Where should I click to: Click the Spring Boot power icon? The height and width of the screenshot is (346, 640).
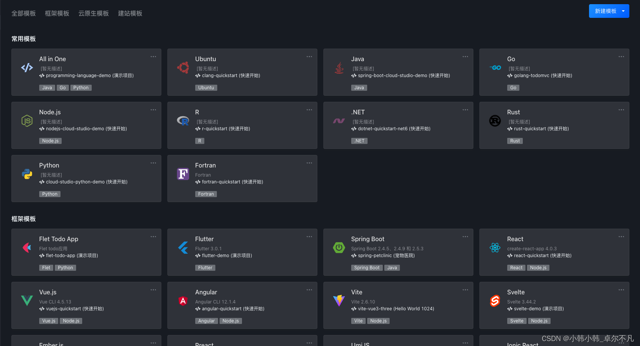click(x=339, y=248)
